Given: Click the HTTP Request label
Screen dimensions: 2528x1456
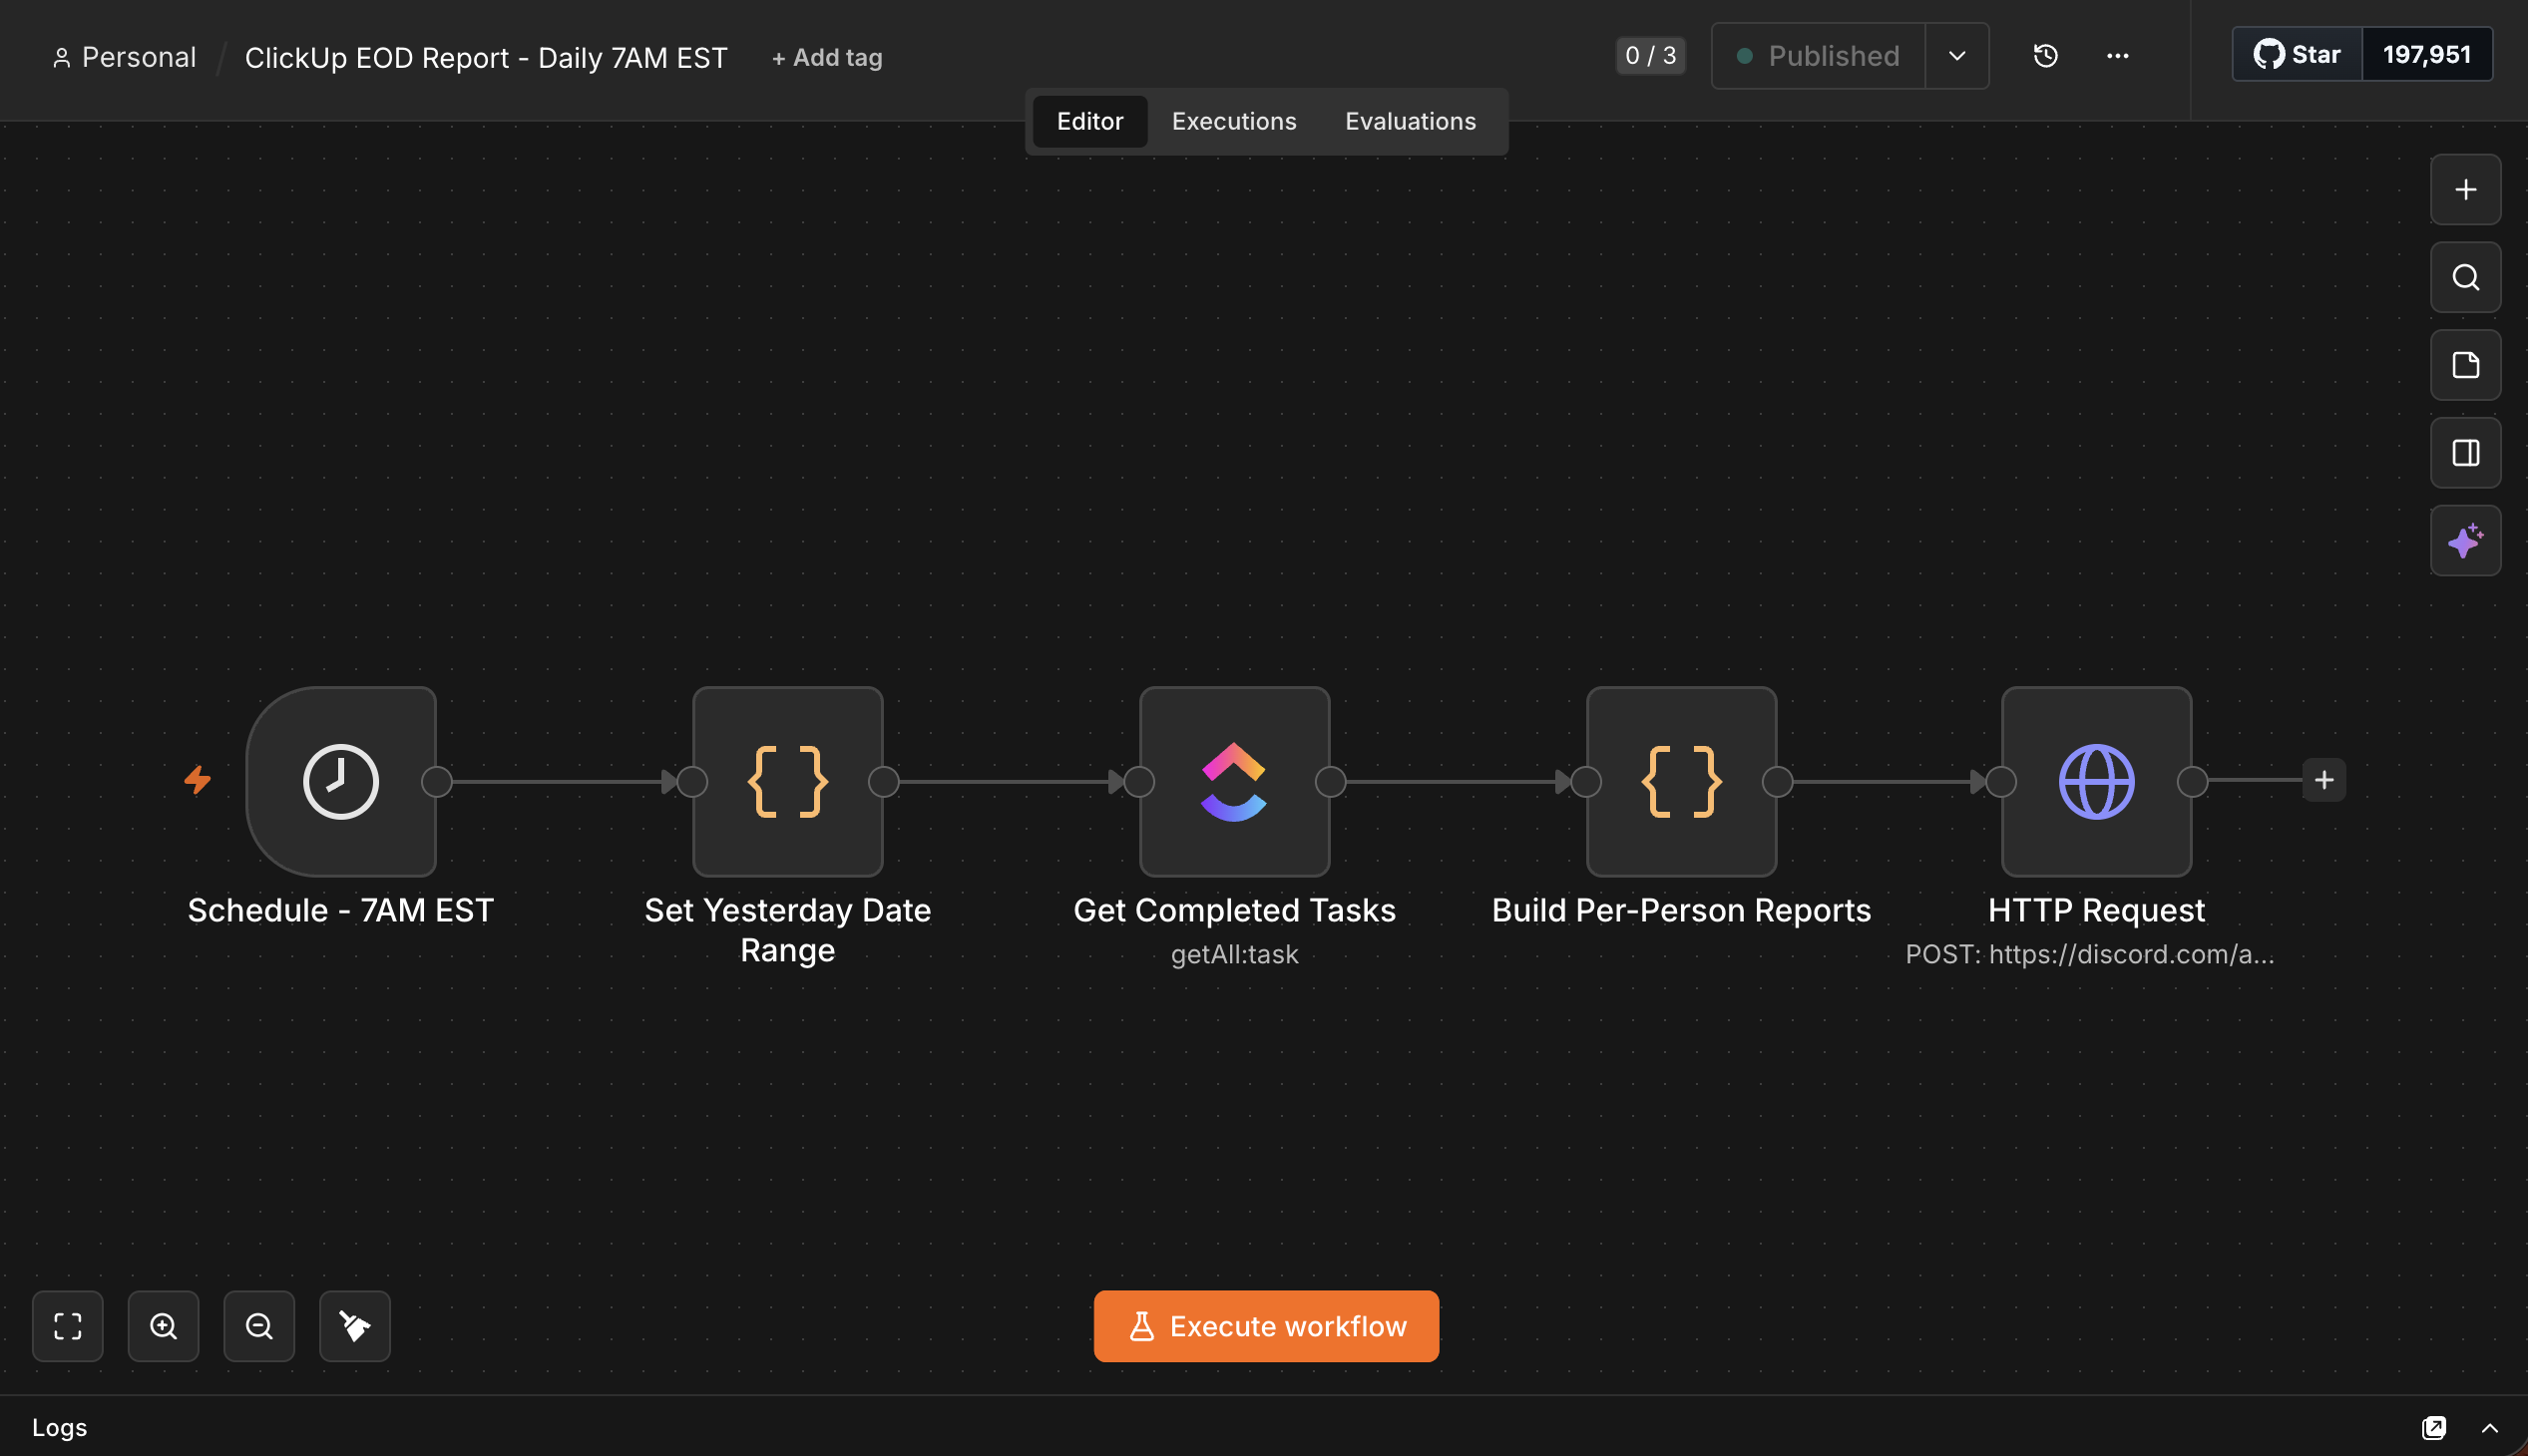Looking at the screenshot, I should click(x=2096, y=910).
